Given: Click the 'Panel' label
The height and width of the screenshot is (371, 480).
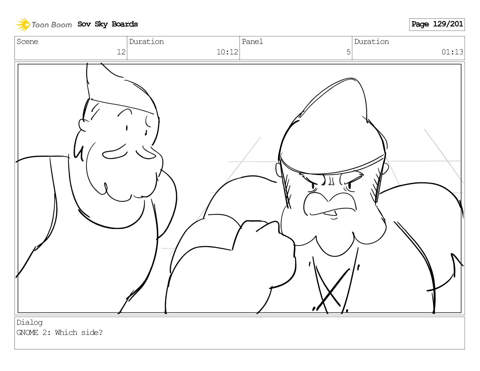Looking at the screenshot, I should tap(252, 42).
